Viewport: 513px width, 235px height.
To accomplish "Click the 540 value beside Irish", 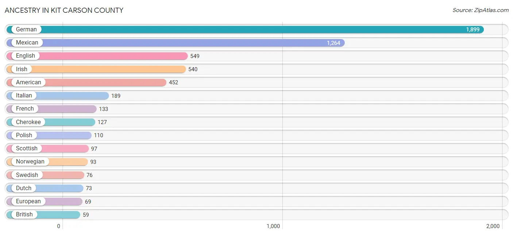I will pyautogui.click(x=193, y=69).
